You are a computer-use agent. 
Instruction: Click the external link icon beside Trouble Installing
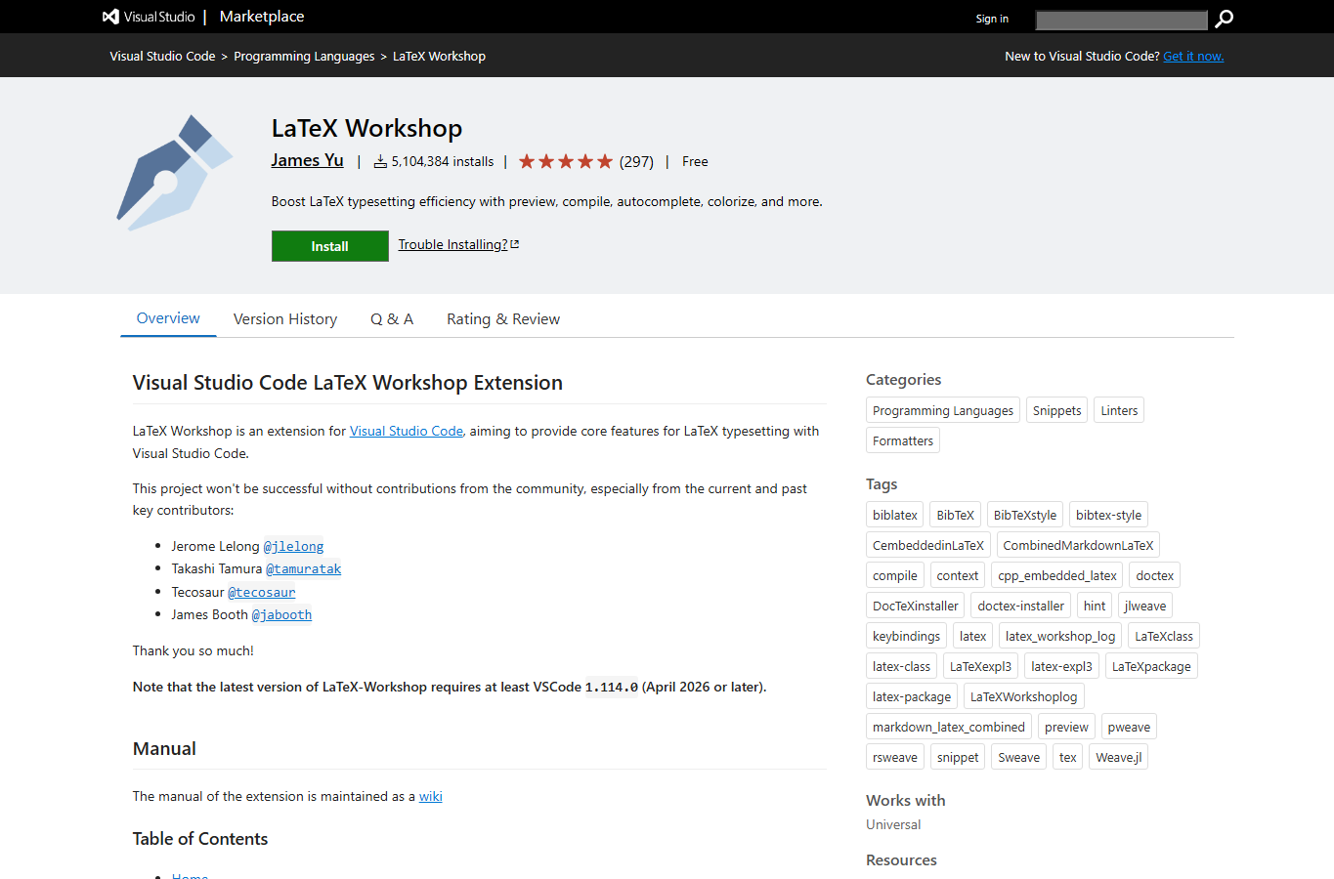point(515,244)
